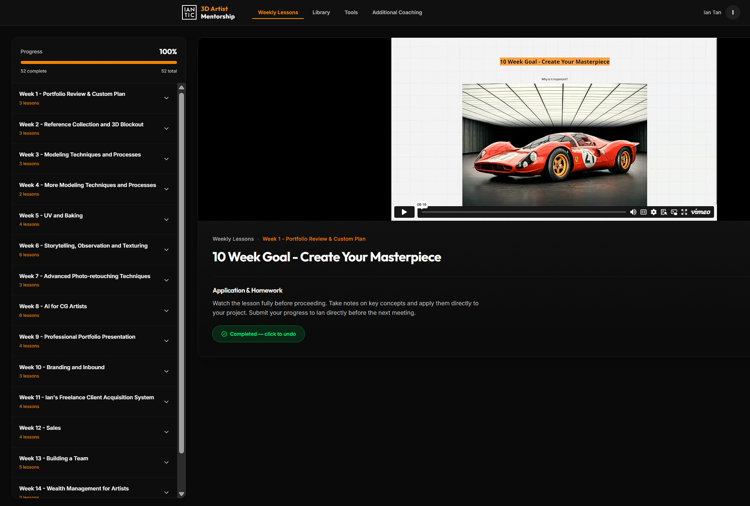
Task: Expand Week 9 - Professional Portfolio Presentation
Action: [94, 341]
